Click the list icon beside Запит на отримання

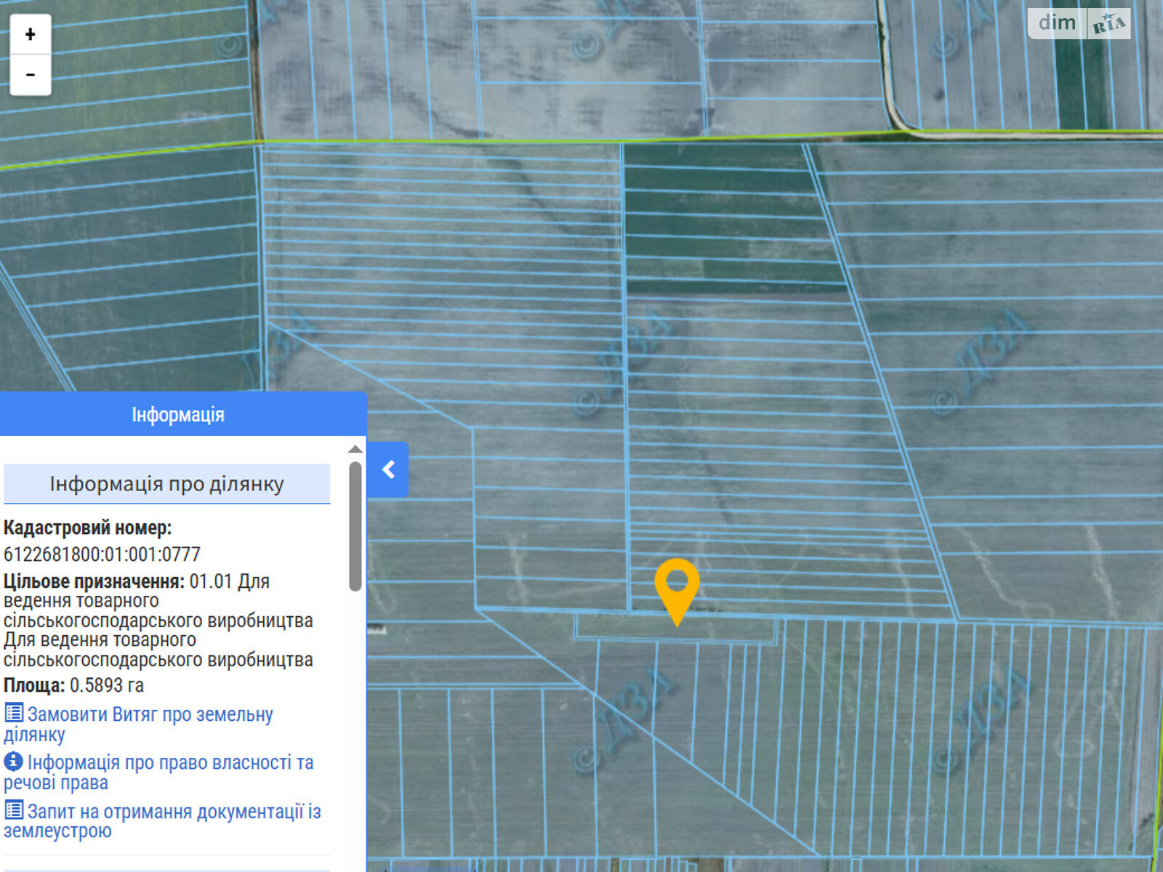(14, 810)
